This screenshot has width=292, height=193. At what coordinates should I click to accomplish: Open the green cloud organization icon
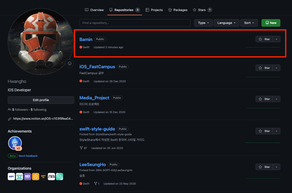click(x=59, y=177)
